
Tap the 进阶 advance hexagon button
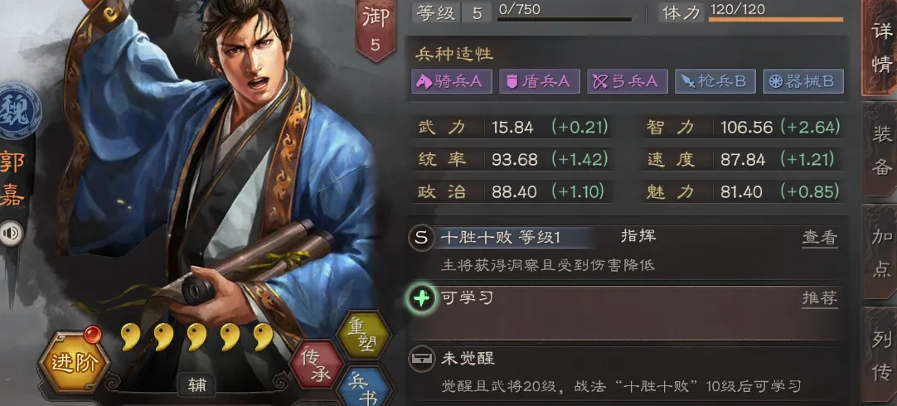tap(74, 362)
